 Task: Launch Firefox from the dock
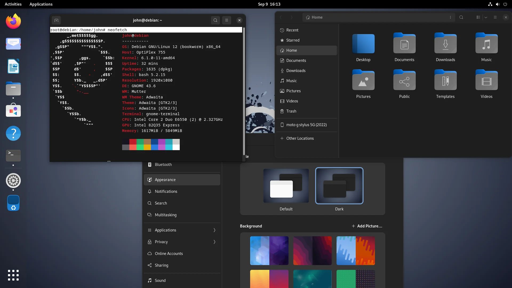[x=13, y=21]
